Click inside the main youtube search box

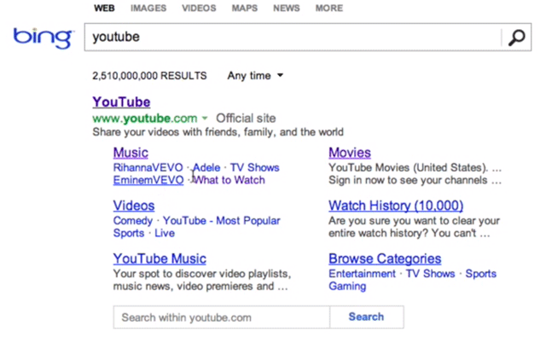(x=293, y=38)
